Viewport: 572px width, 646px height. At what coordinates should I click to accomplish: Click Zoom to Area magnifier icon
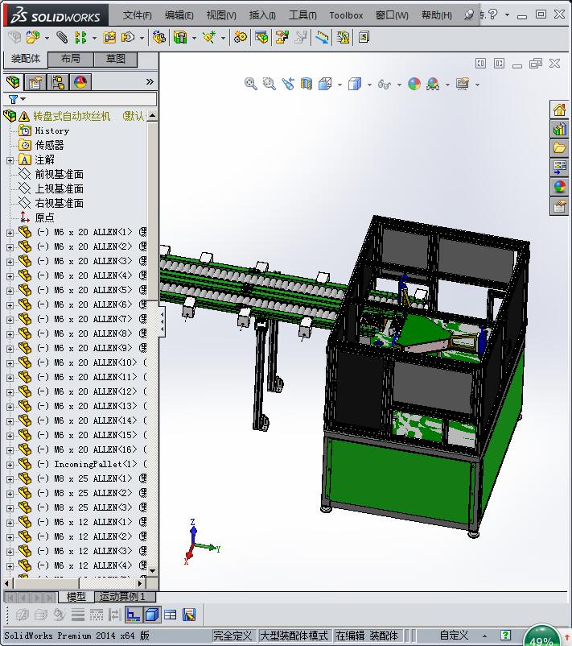270,84
